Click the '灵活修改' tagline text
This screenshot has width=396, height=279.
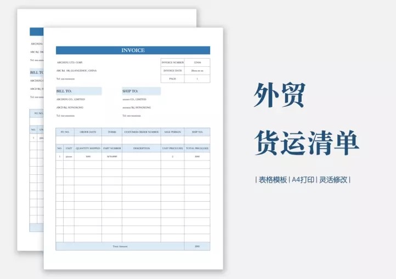333,180
